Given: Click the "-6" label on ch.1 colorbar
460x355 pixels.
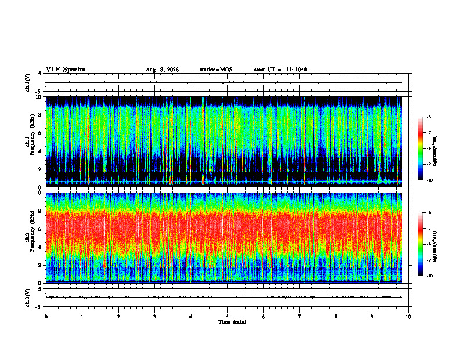Looking at the screenshot, I should pos(429,117).
